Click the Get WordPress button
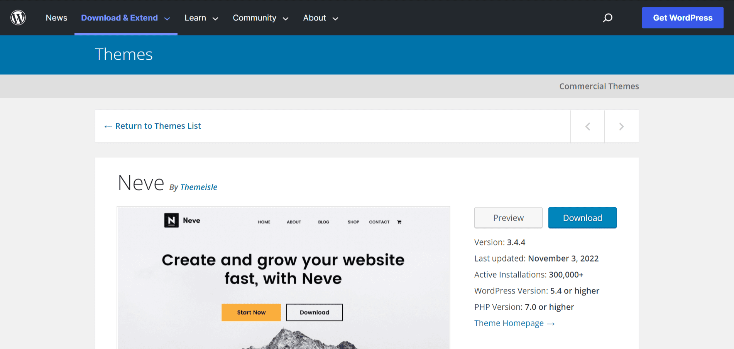Viewport: 734px width, 349px height. pyautogui.click(x=682, y=17)
